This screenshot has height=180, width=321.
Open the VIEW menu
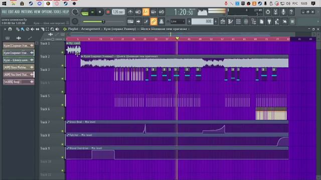[x=37, y=12]
